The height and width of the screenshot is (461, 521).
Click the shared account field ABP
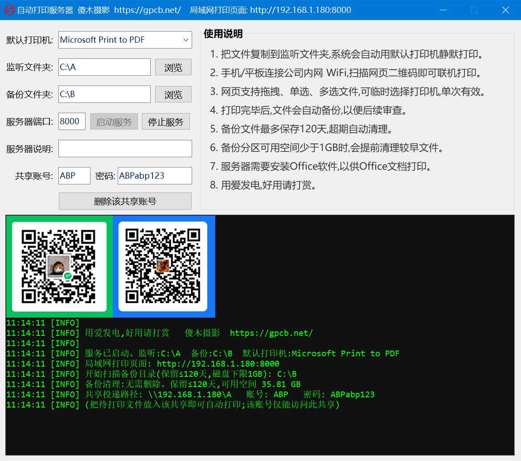coord(74,175)
